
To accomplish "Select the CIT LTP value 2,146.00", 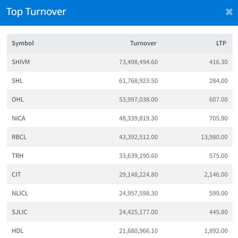I will (x=216, y=175).
